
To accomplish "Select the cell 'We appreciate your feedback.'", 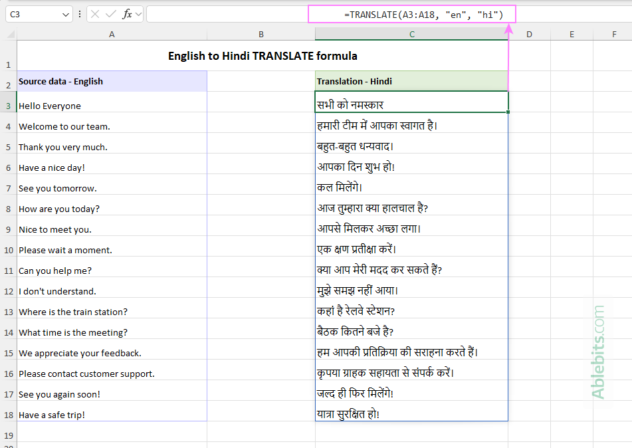I will coord(112,349).
